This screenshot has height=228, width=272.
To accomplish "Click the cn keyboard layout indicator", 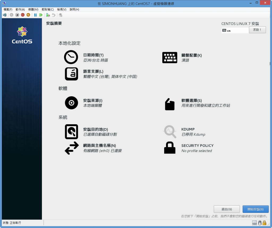I will 235,31.
